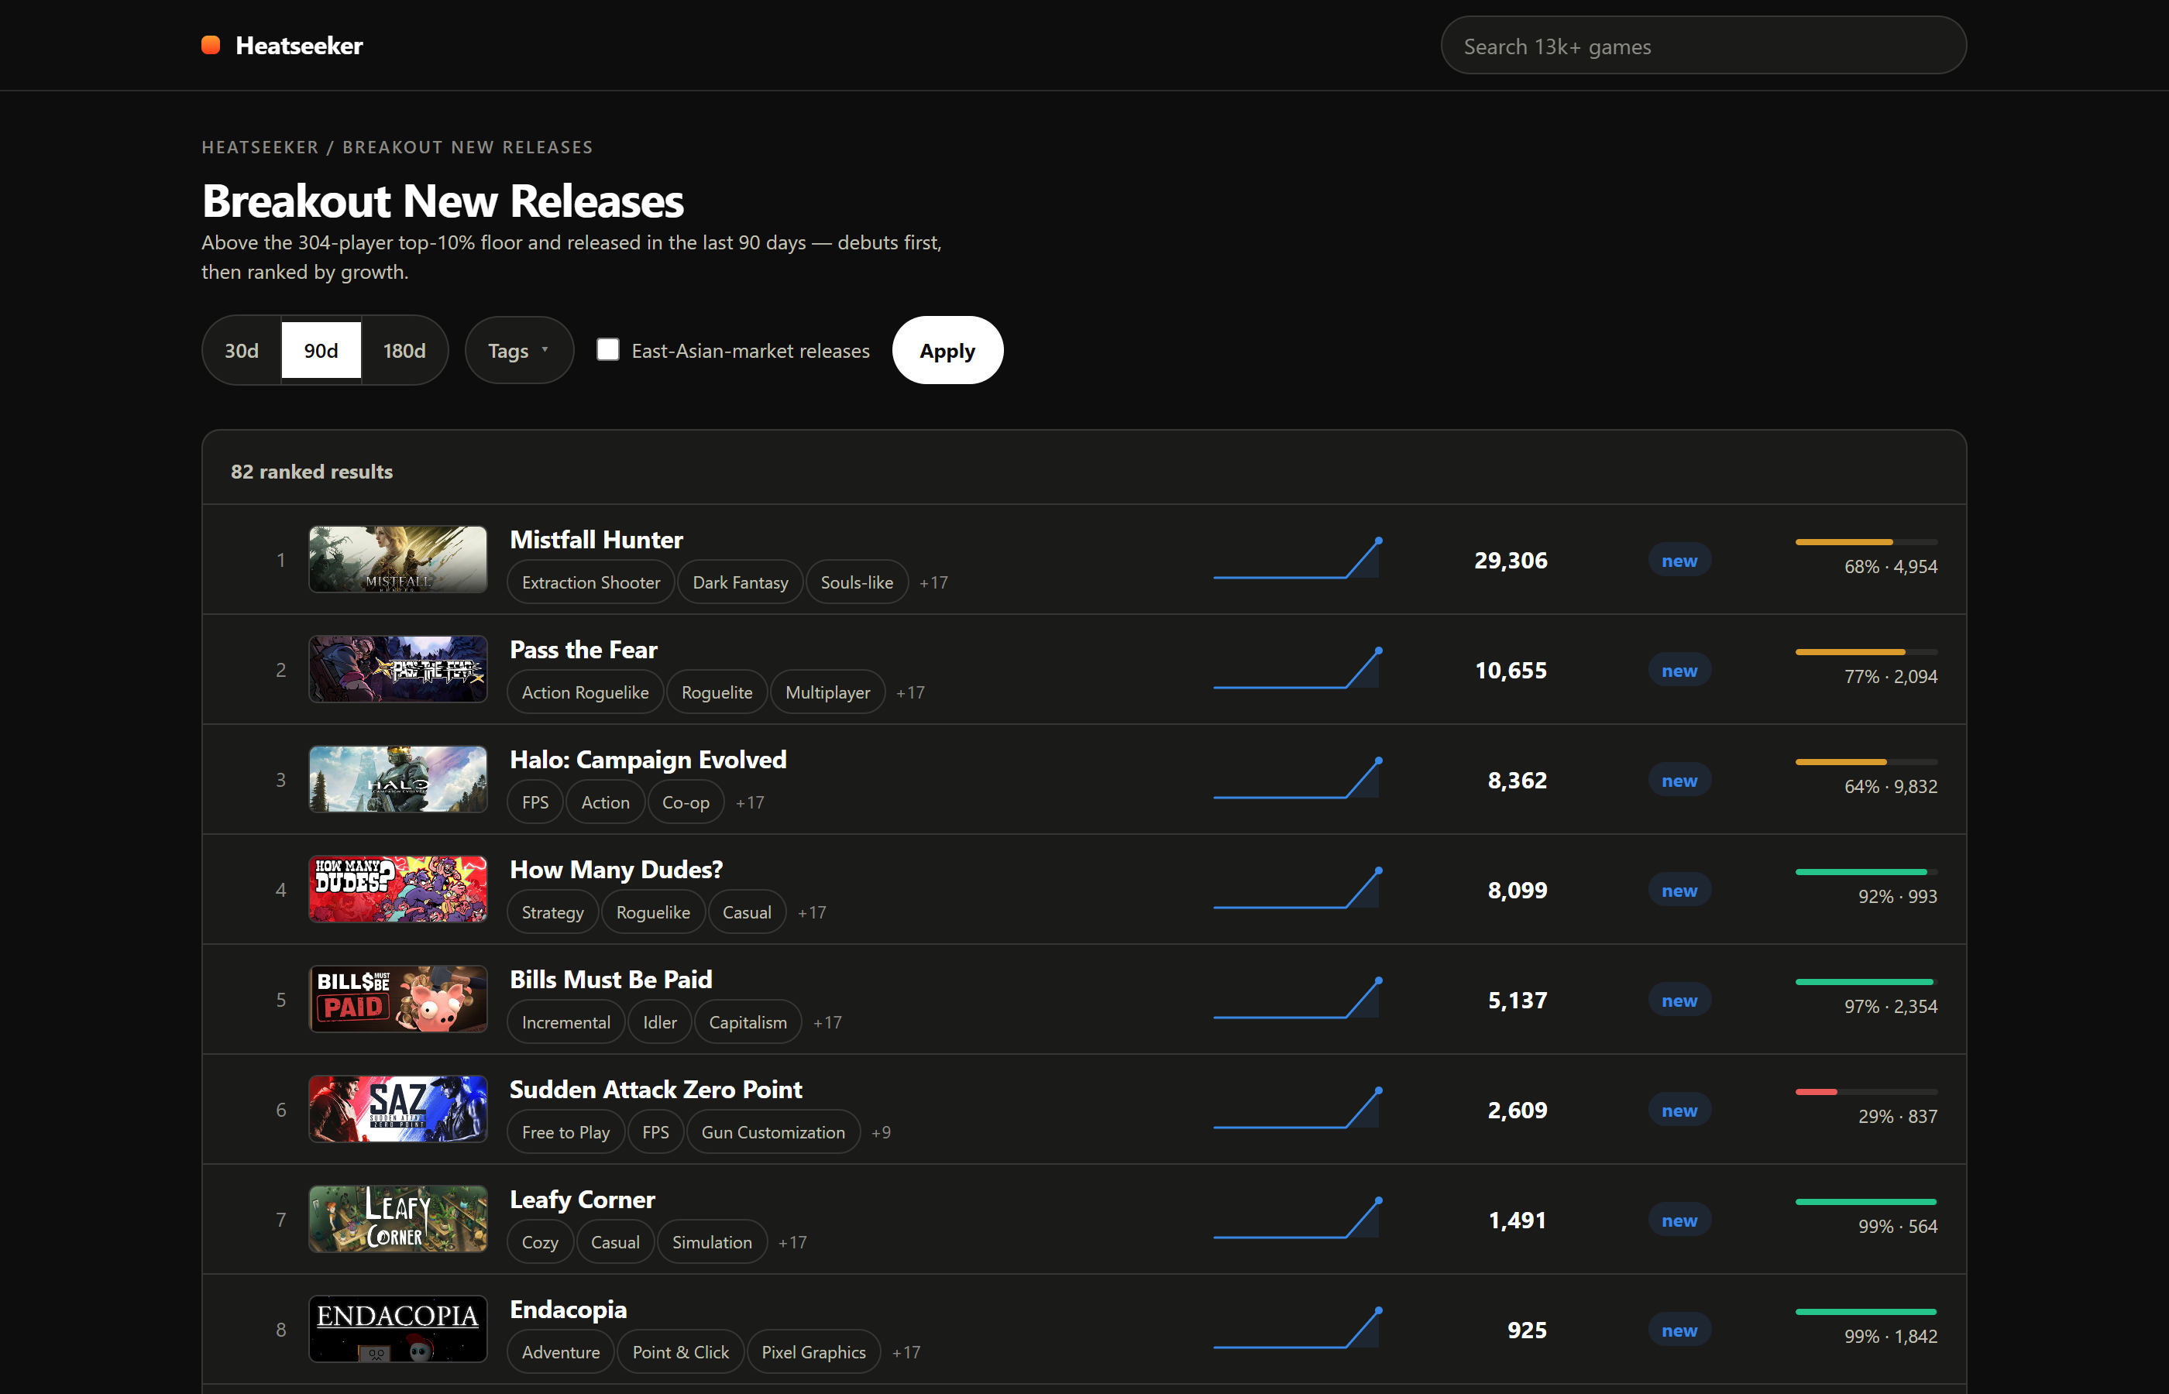Image resolution: width=2169 pixels, height=1394 pixels.
Task: Expand +17 more tags for Halo
Action: click(x=750, y=802)
